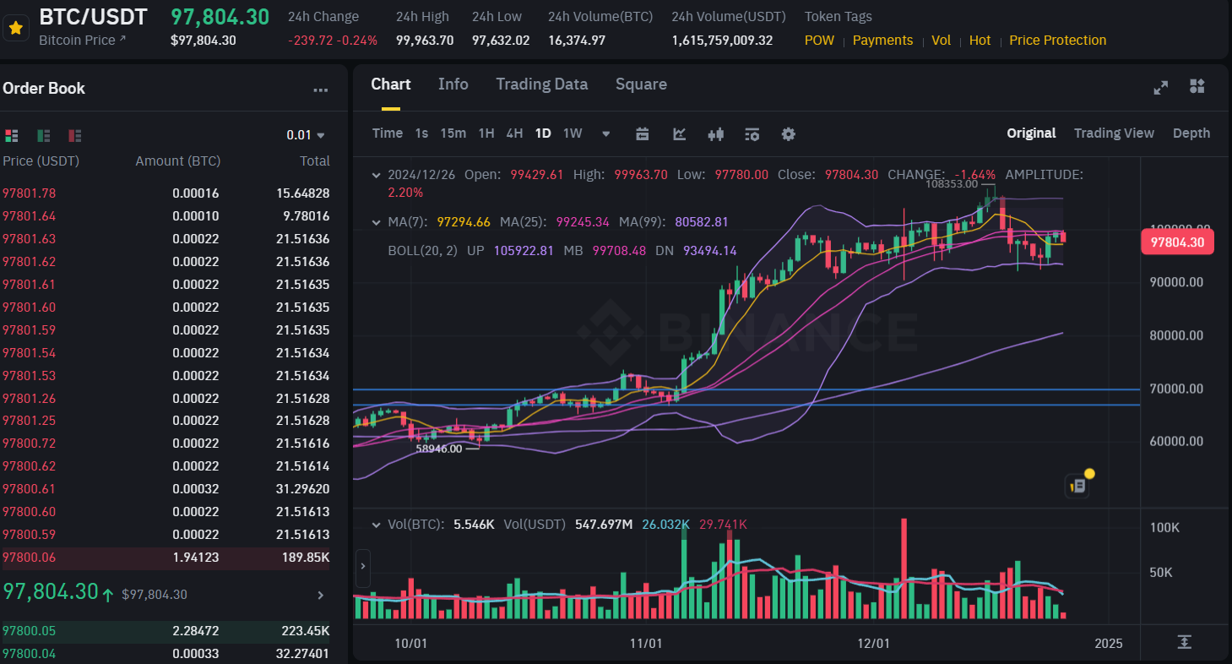
Task: Open the chart settings gear icon
Action: click(x=788, y=133)
